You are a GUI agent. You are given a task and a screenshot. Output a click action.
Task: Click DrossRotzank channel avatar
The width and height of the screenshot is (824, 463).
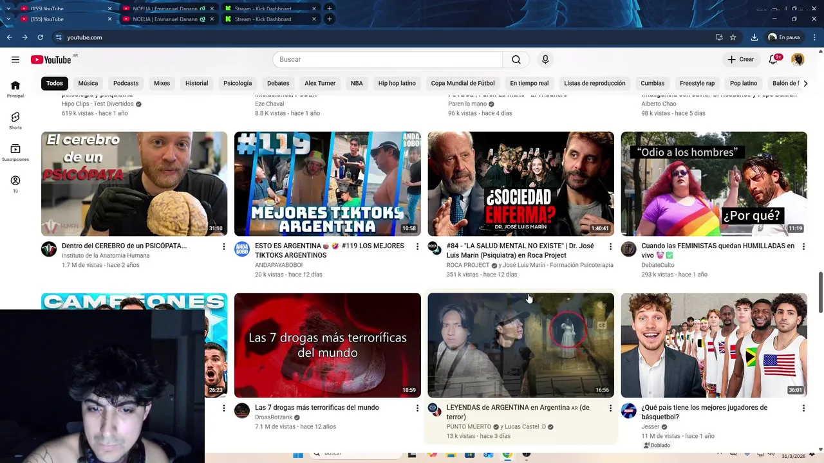tap(242, 411)
